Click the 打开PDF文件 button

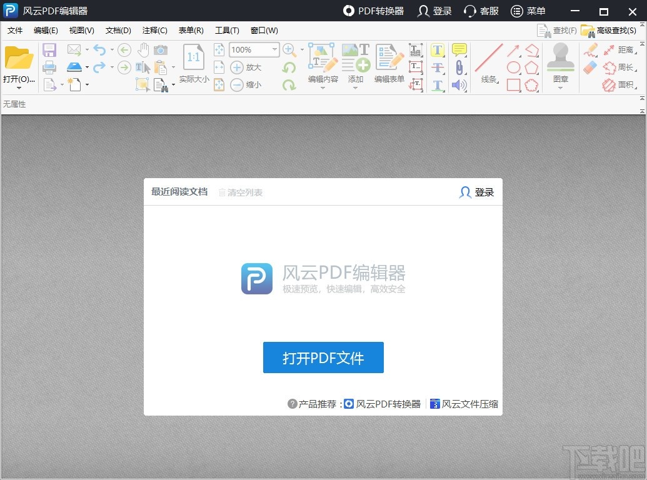[x=323, y=357]
